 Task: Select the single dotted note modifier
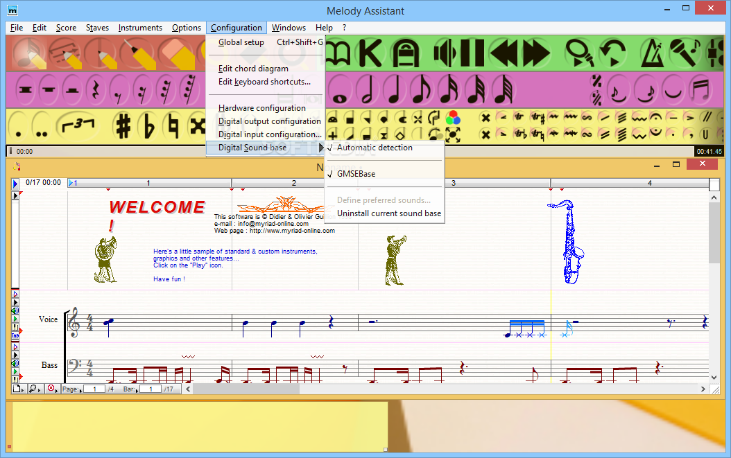coord(18,126)
